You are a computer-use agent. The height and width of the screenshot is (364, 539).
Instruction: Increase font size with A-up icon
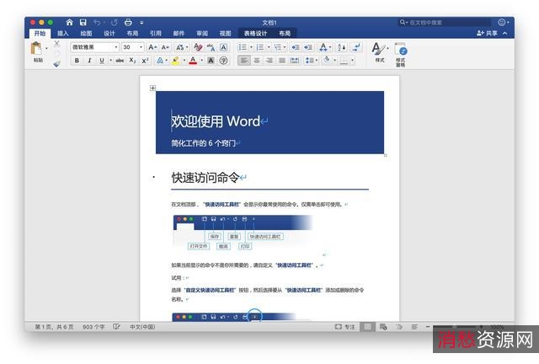tap(152, 47)
